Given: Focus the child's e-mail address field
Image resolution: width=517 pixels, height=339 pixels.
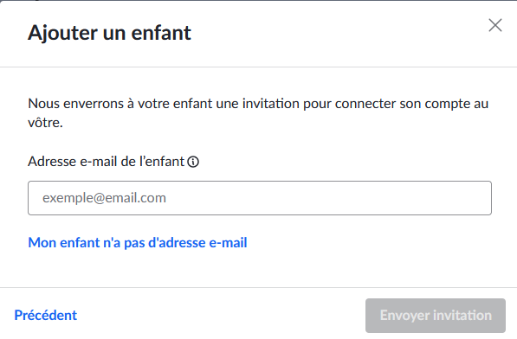Looking at the screenshot, I should click(260, 198).
